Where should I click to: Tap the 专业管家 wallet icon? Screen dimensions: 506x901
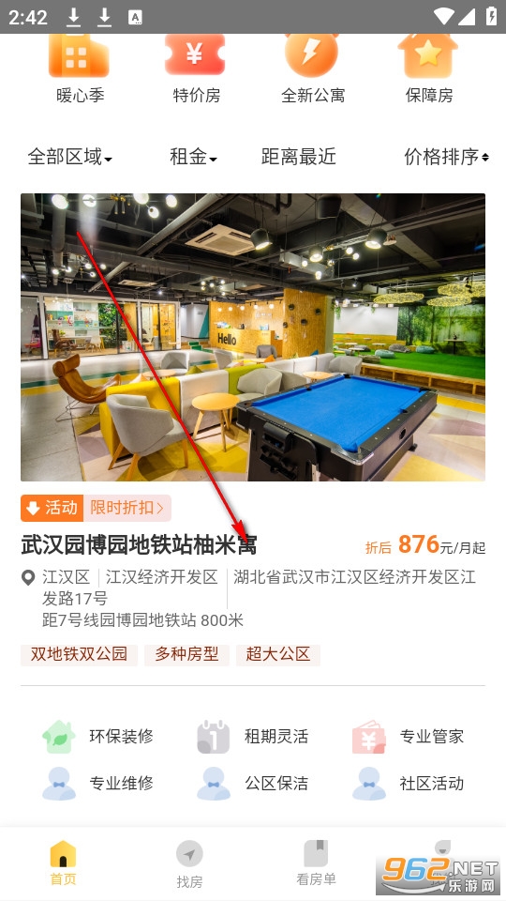pyautogui.click(x=368, y=737)
